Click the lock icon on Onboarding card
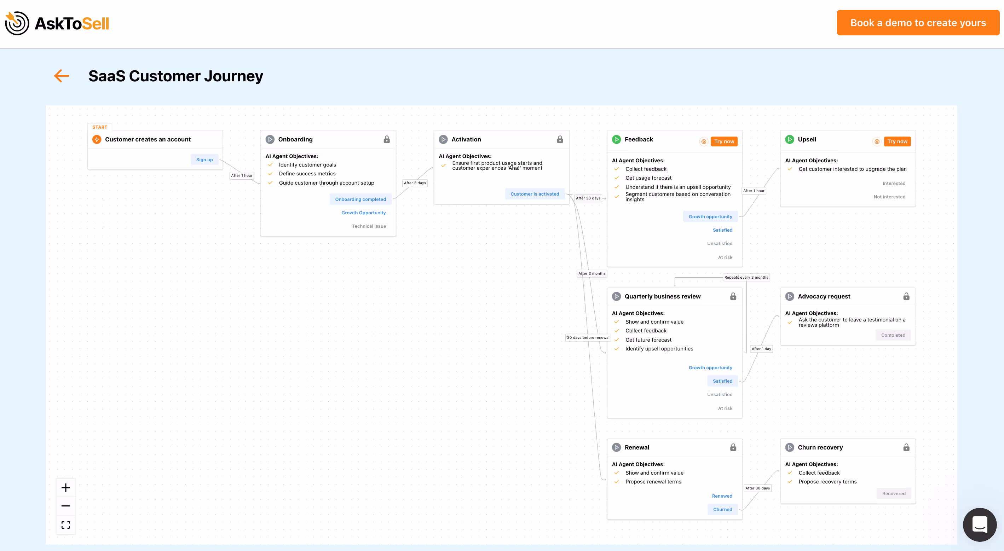Screen dimensions: 1004x551 click(386, 139)
